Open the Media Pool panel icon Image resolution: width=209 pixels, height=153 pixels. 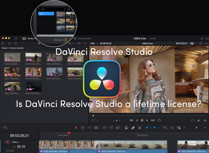click(x=24, y=38)
